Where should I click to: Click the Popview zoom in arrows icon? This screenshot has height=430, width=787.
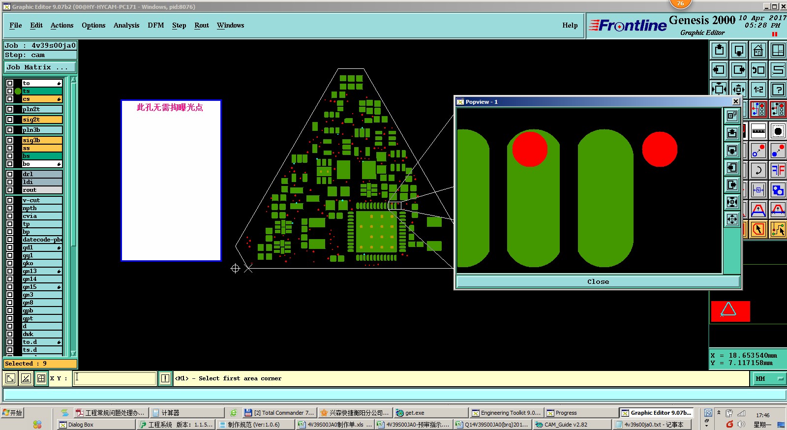(x=732, y=202)
